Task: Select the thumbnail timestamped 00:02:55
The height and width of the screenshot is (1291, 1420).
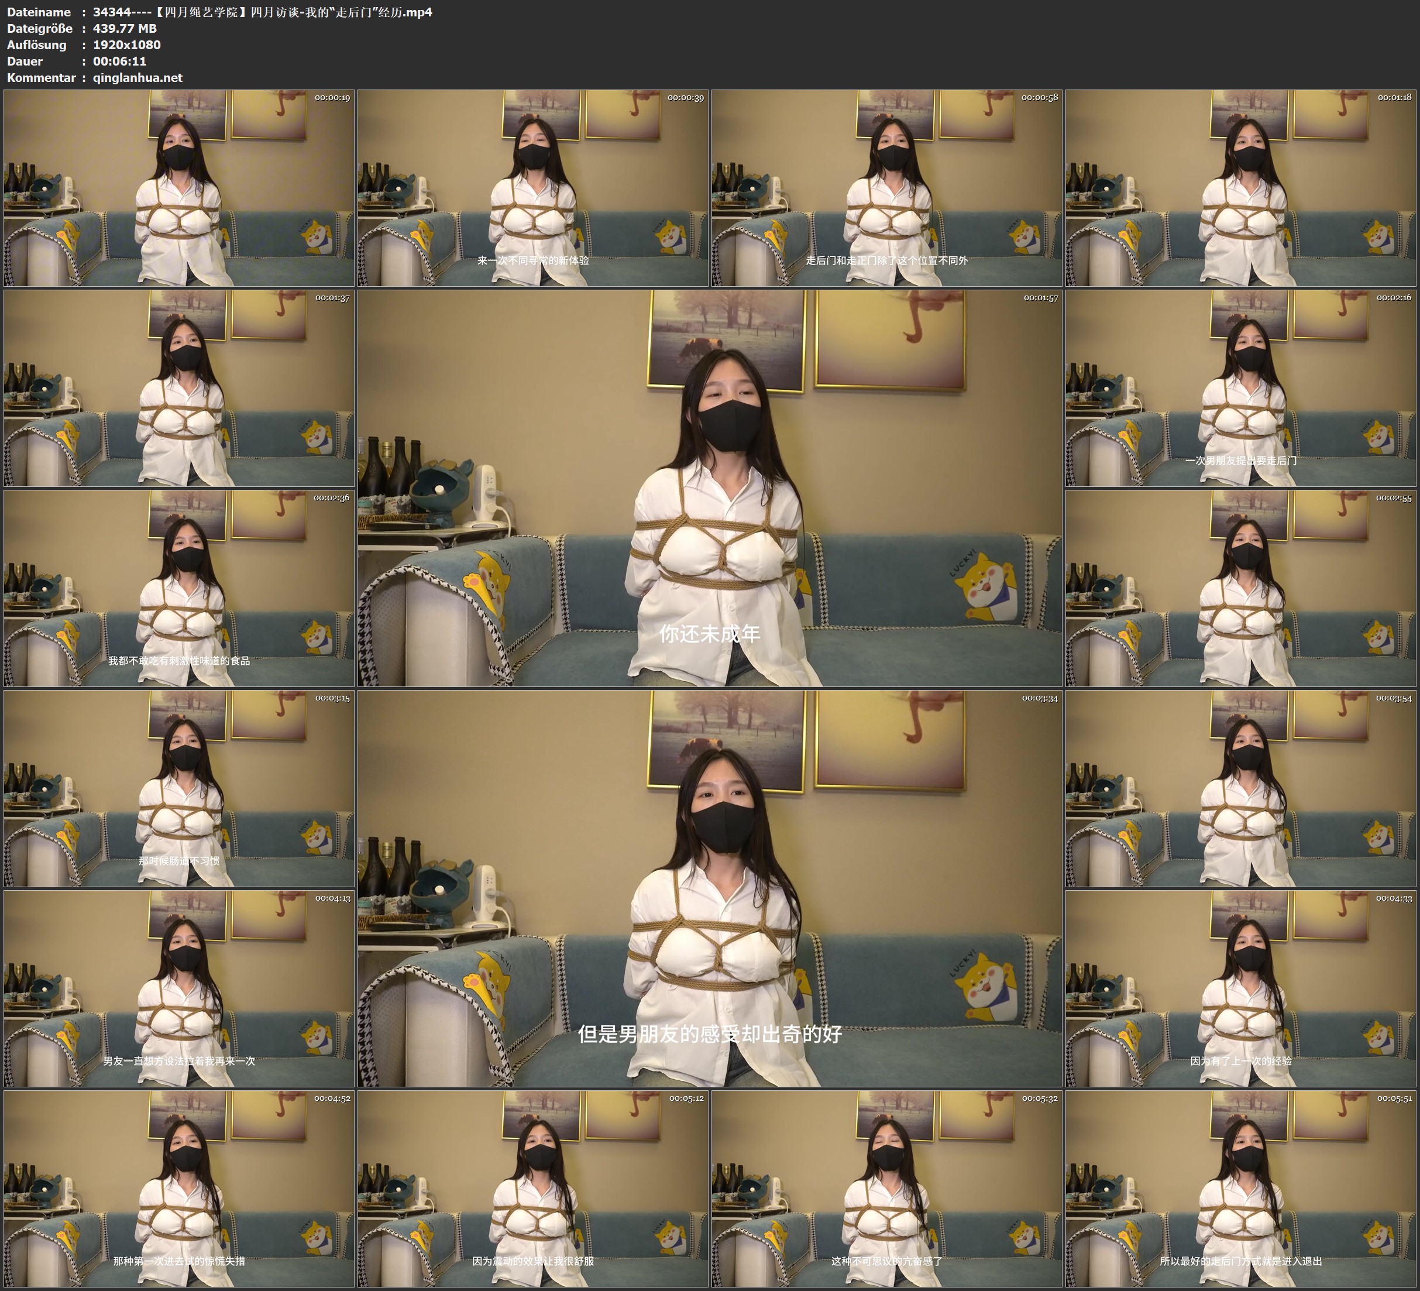Action: click(1240, 588)
